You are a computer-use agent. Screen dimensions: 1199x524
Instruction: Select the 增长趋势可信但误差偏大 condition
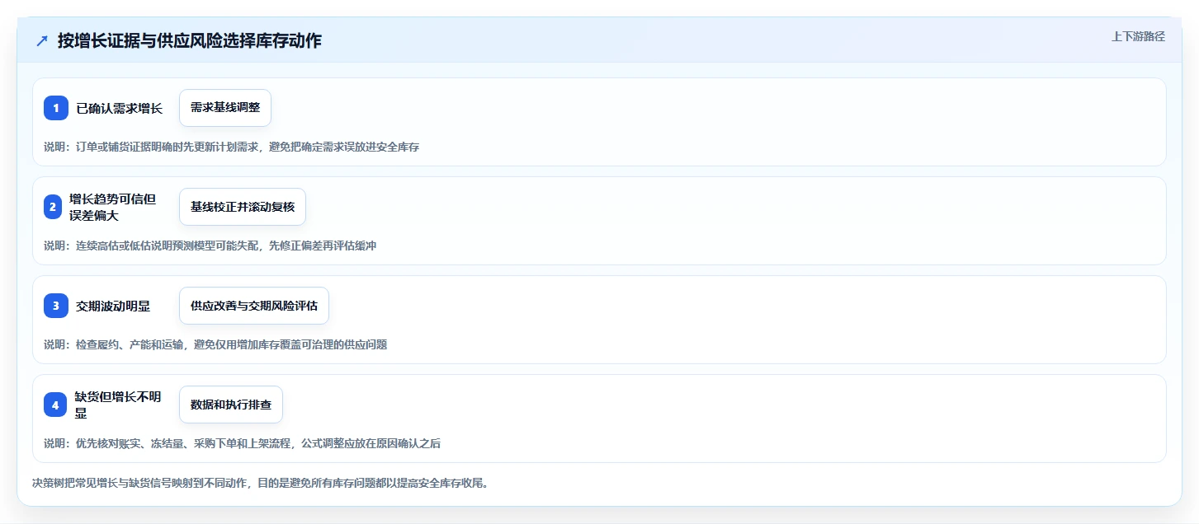click(112, 207)
